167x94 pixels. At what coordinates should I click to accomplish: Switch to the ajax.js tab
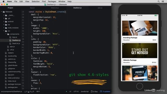(x=100, y=8)
